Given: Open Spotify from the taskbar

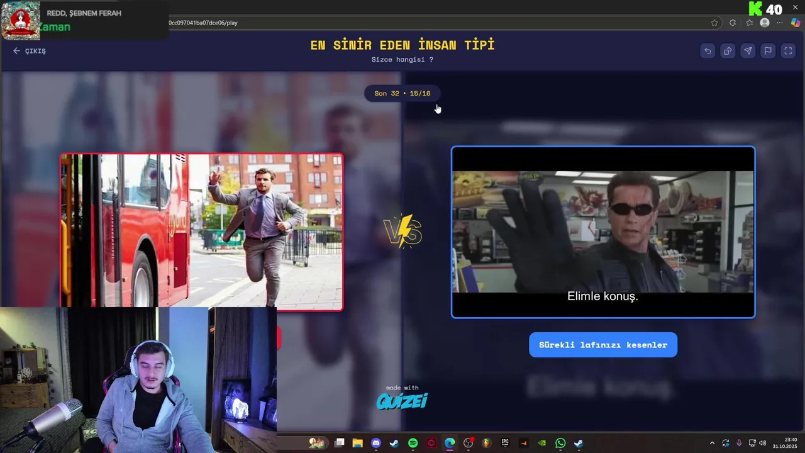Looking at the screenshot, I should click(x=413, y=443).
